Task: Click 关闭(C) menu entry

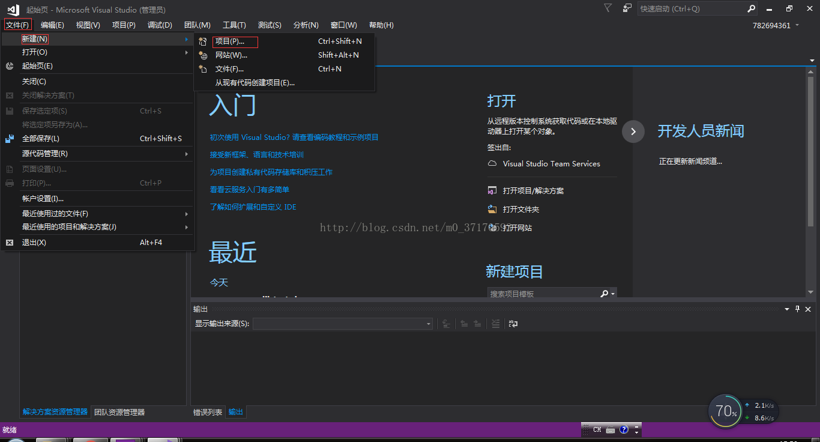Action: coord(98,82)
